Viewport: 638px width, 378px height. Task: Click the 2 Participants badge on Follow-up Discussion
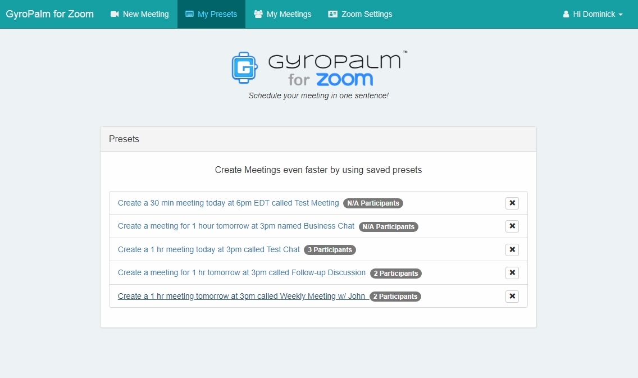395,274
